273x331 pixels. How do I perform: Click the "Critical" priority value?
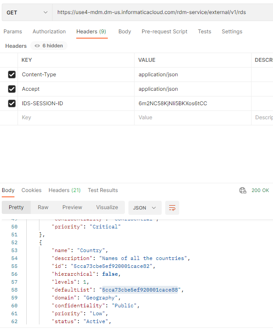click(x=105, y=227)
